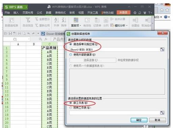Choose 现有工作表 radio option
This screenshot has height=128, width=178.
coord(71,108)
